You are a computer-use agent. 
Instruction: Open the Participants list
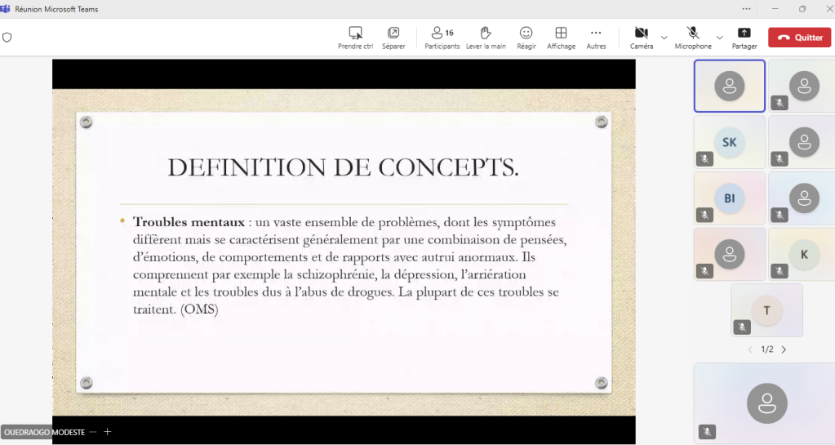(x=442, y=33)
